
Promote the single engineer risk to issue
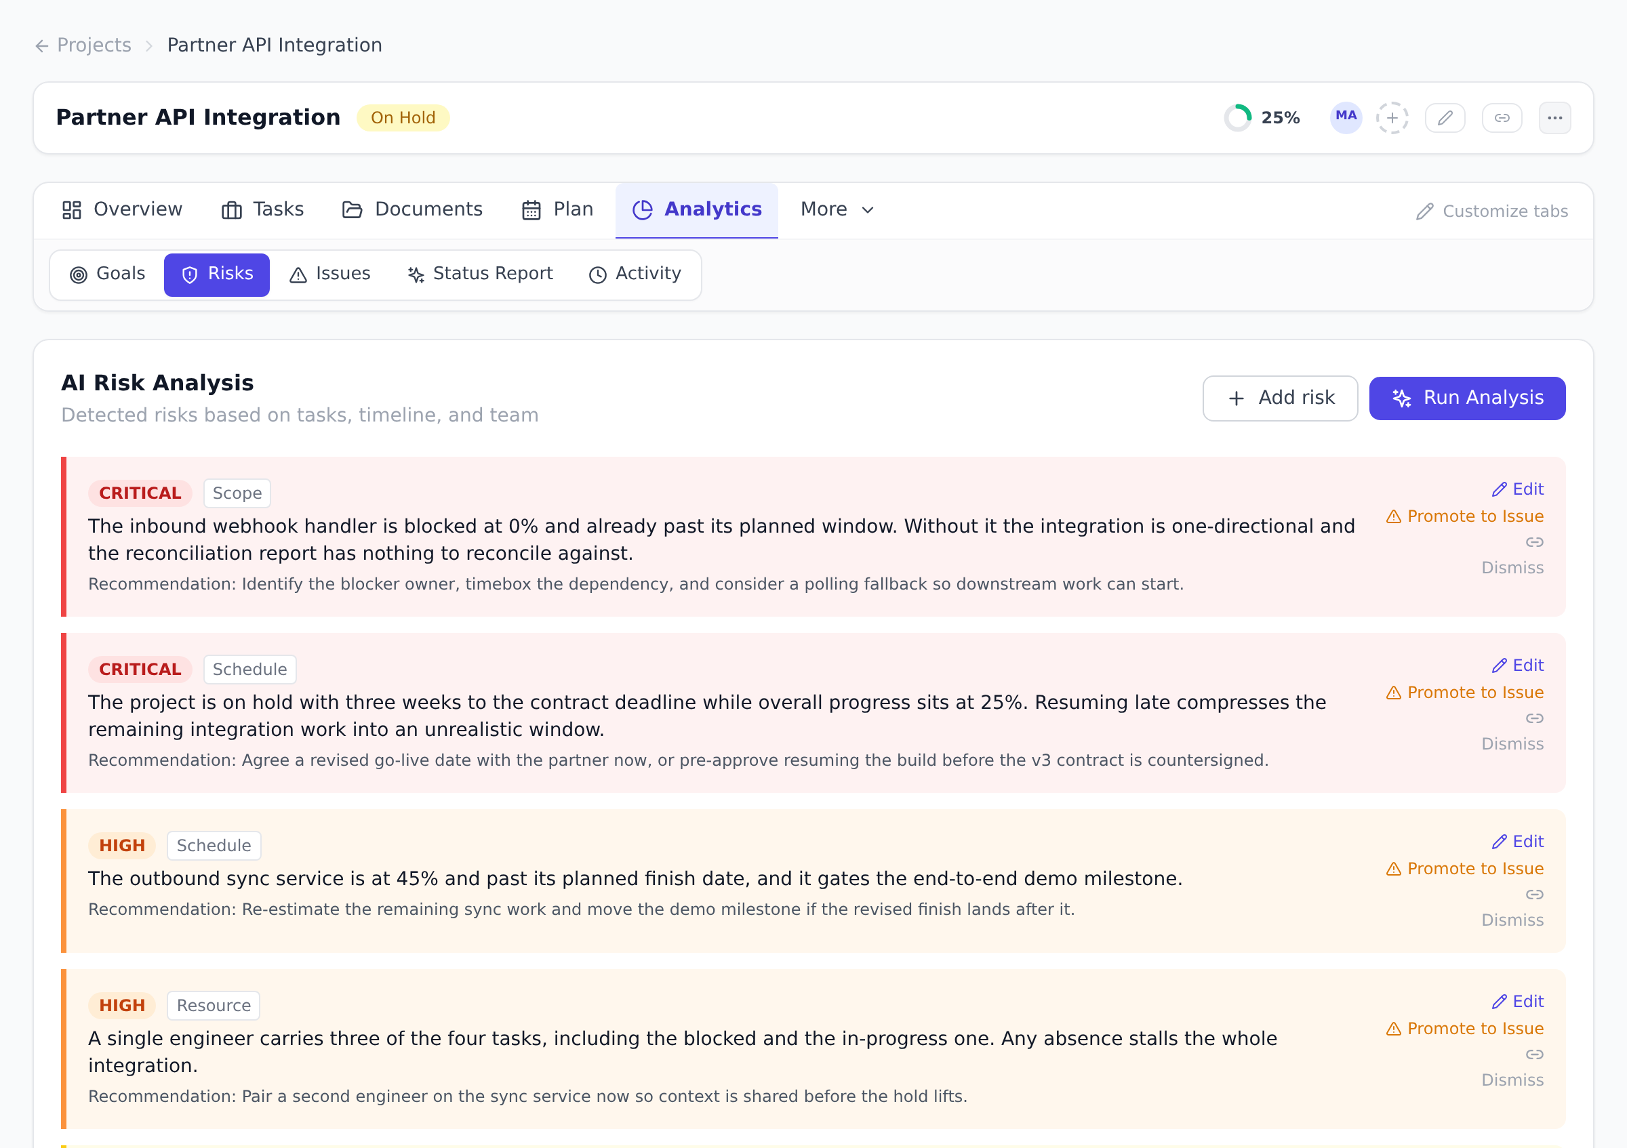click(x=1465, y=1029)
